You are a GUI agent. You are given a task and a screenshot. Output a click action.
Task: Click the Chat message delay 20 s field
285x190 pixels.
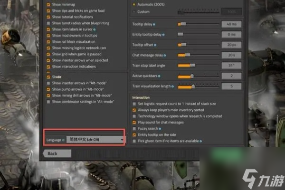pyautogui.click(x=231, y=55)
